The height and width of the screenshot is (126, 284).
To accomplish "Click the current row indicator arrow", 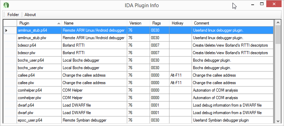I will (6, 30).
